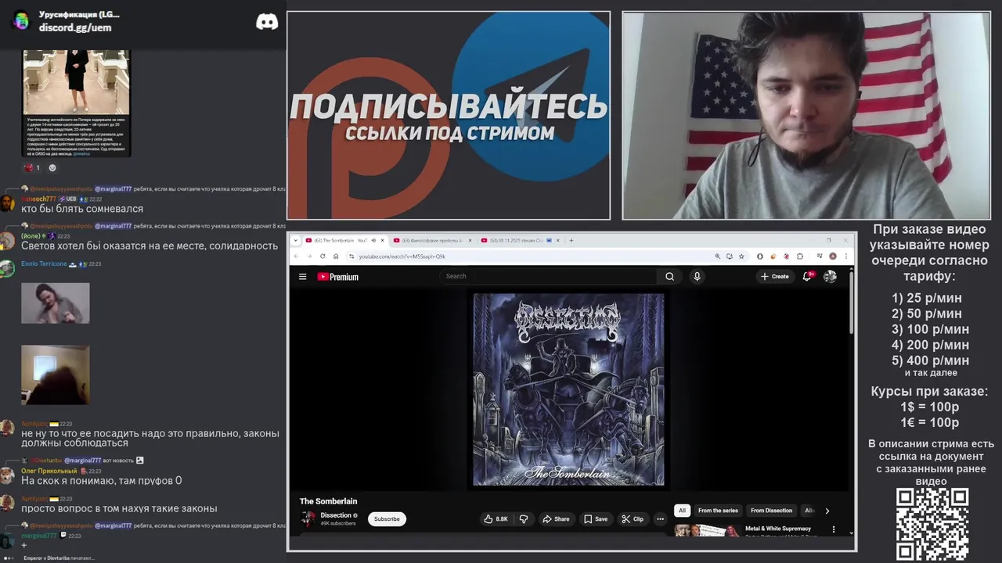1002x563 pixels.
Task: Bookmark page with the star icon
Action: [741, 256]
